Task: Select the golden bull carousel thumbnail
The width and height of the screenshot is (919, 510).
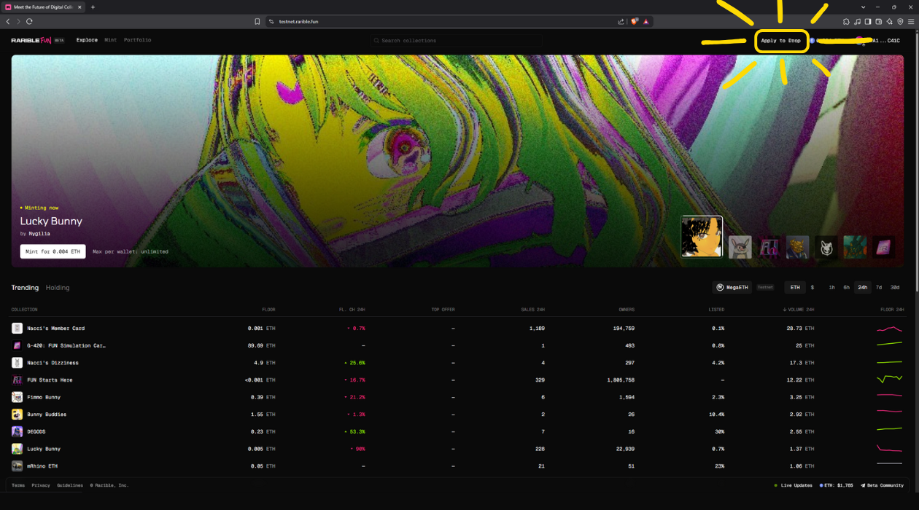Action: point(798,247)
